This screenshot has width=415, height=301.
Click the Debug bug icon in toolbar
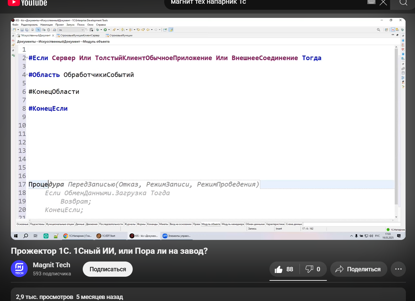[x=97, y=30]
